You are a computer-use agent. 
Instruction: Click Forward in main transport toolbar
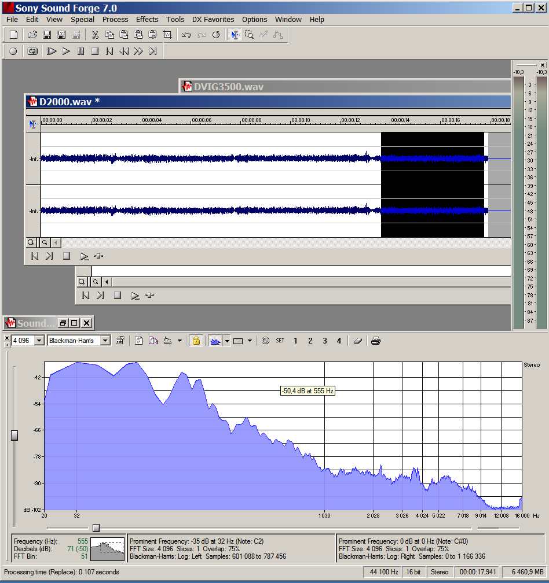pos(138,51)
